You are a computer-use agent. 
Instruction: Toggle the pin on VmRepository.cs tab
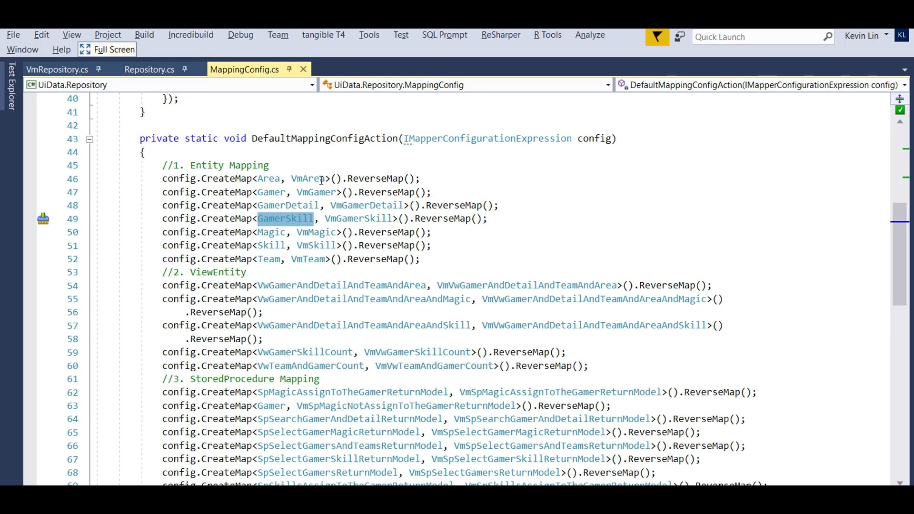pos(99,69)
